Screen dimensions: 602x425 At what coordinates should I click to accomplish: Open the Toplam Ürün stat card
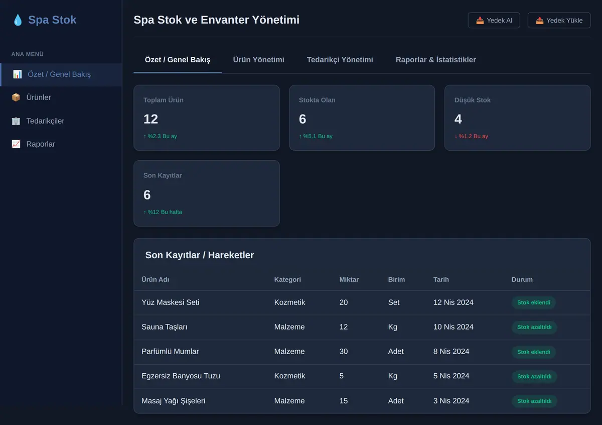pyautogui.click(x=207, y=118)
